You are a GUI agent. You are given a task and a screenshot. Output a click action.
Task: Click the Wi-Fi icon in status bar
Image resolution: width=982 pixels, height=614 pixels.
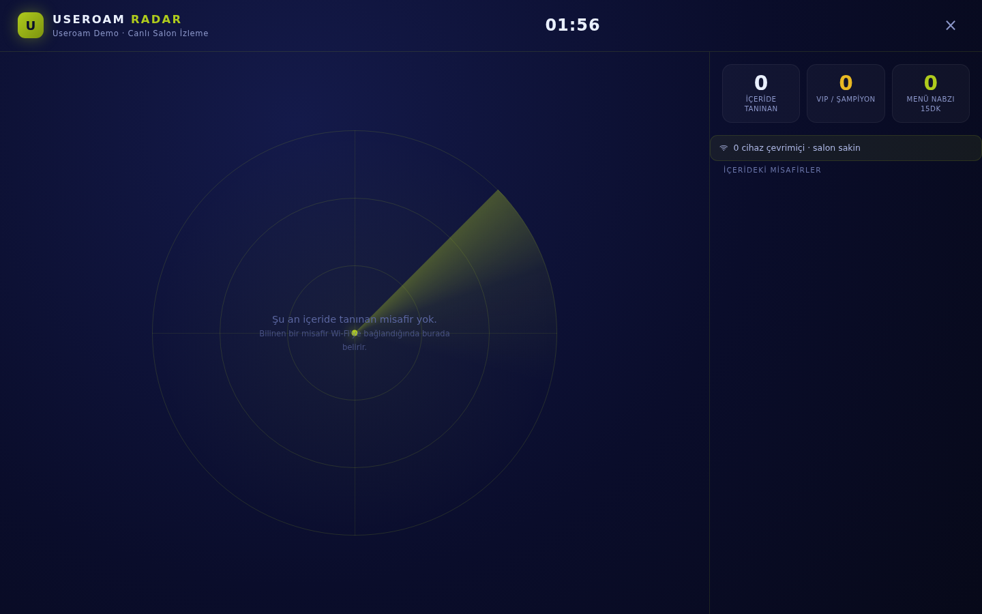point(724,148)
